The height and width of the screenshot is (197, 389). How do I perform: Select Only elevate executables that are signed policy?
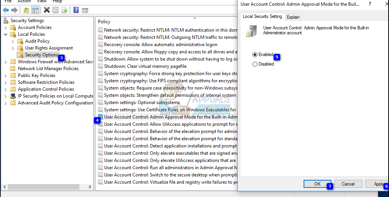tap(167, 153)
